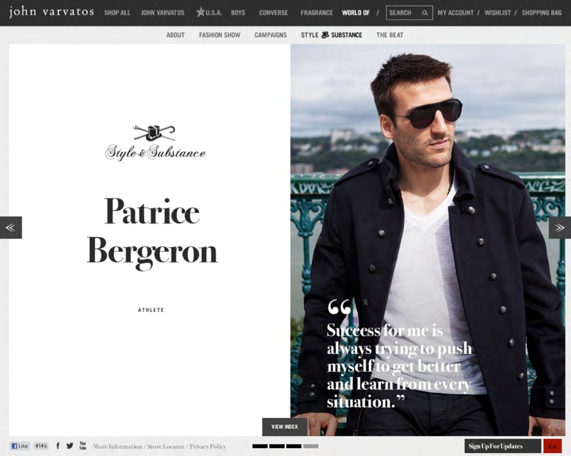Click the Patrice Bergeron photo

point(428,240)
